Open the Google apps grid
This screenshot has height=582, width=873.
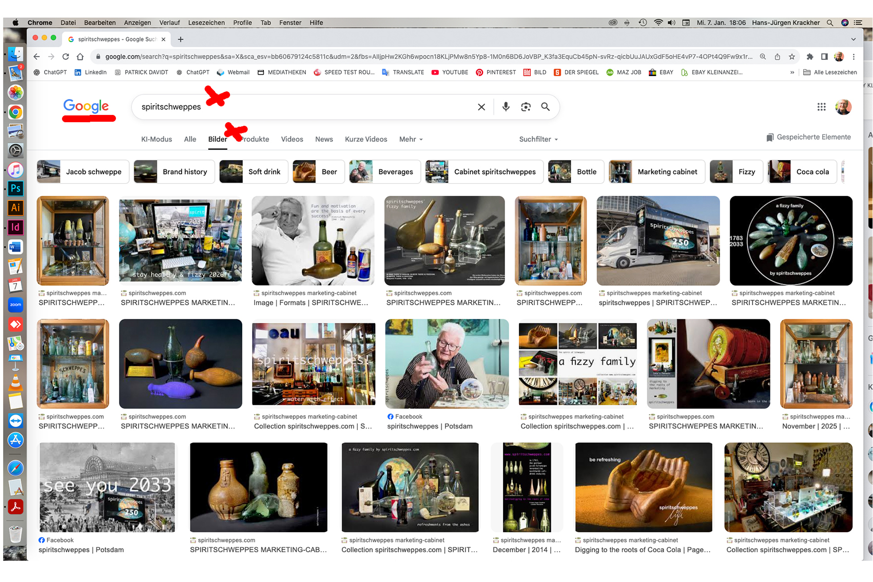click(x=821, y=107)
